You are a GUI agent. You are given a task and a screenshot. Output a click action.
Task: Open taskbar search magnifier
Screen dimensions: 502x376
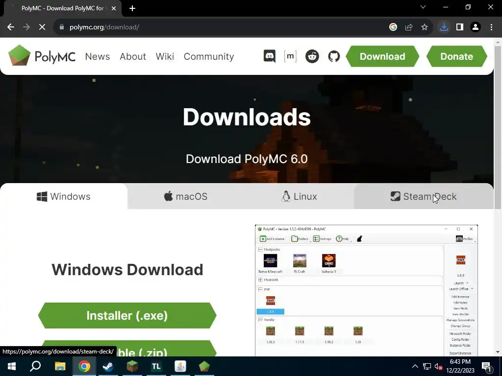pyautogui.click(x=35, y=366)
